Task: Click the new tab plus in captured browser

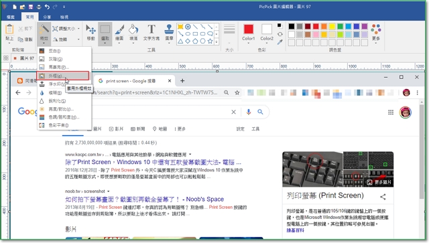Action: pos(182,80)
